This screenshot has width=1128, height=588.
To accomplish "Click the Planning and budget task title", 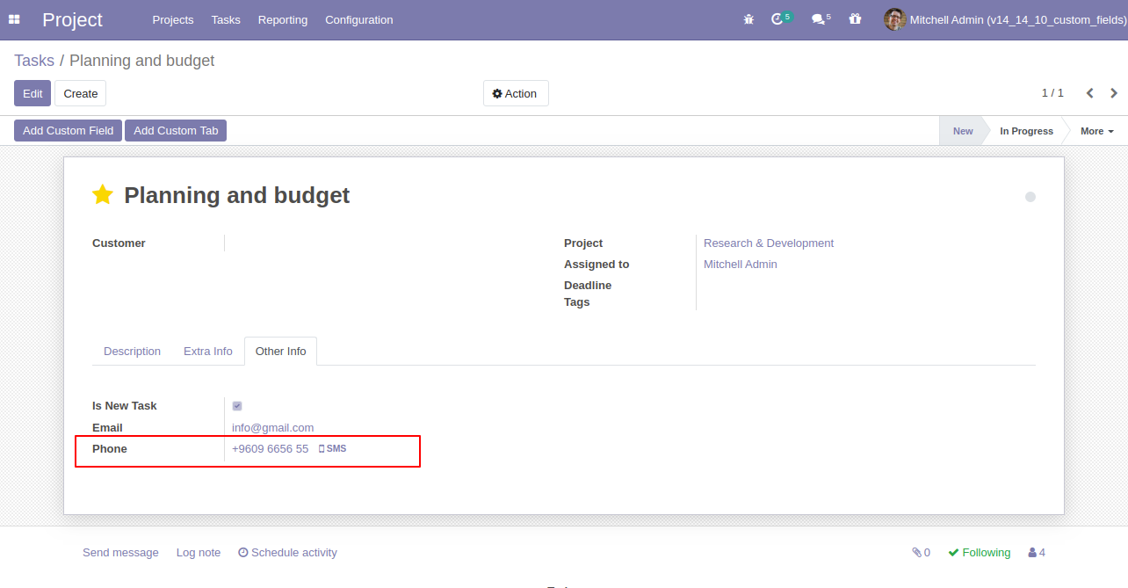I will click(x=237, y=195).
